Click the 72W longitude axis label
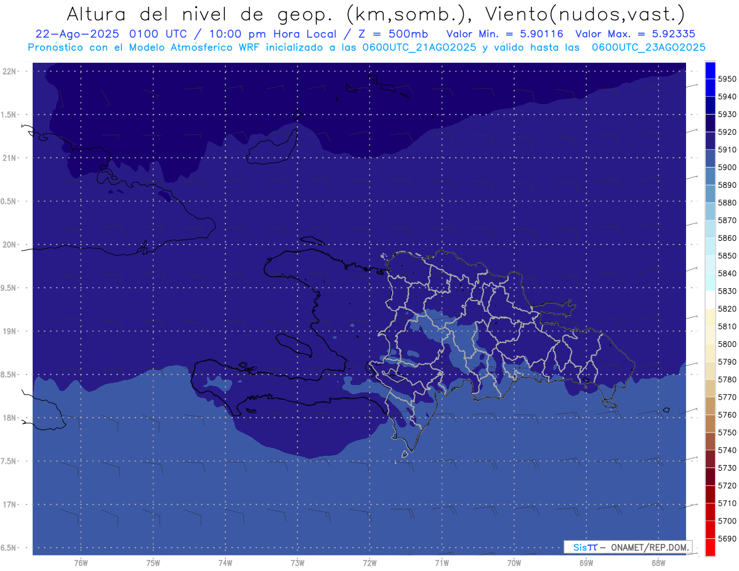Image resolution: width=739 pixels, height=571 pixels. tap(369, 562)
